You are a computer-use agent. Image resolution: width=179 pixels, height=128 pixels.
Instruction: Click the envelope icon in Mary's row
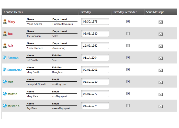point(161,22)
